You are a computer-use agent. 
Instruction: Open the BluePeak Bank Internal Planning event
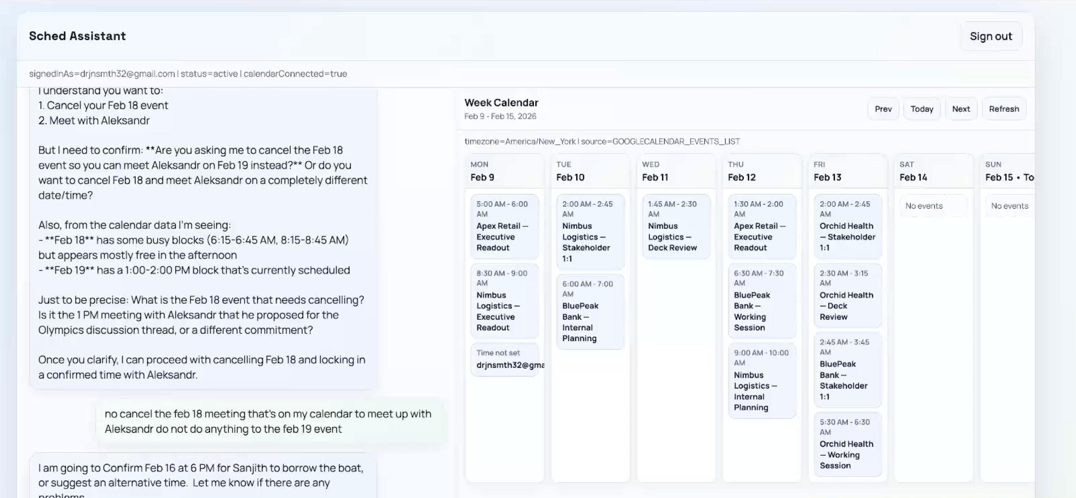tap(590, 311)
